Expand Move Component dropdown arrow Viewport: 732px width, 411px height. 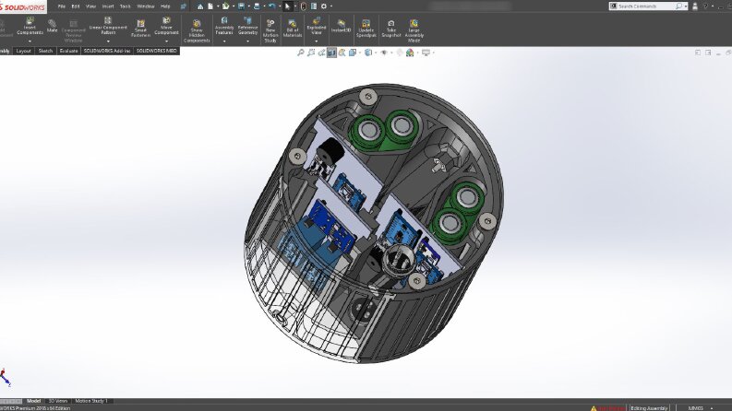click(167, 41)
